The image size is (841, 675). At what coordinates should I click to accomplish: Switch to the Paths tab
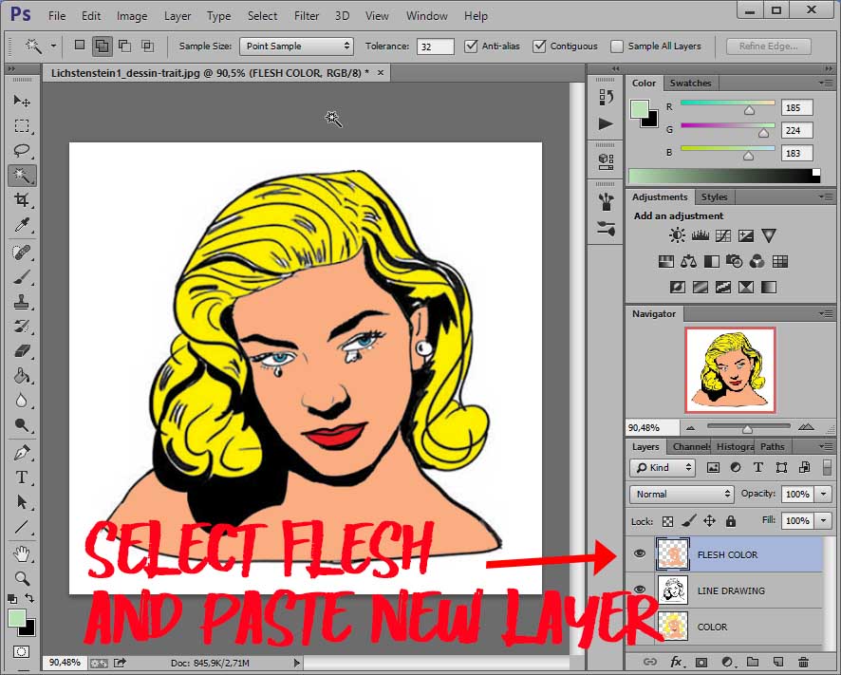(772, 446)
